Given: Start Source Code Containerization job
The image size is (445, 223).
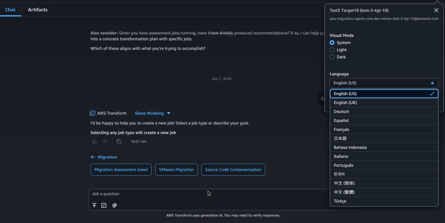Looking at the screenshot, I should coord(233,170).
